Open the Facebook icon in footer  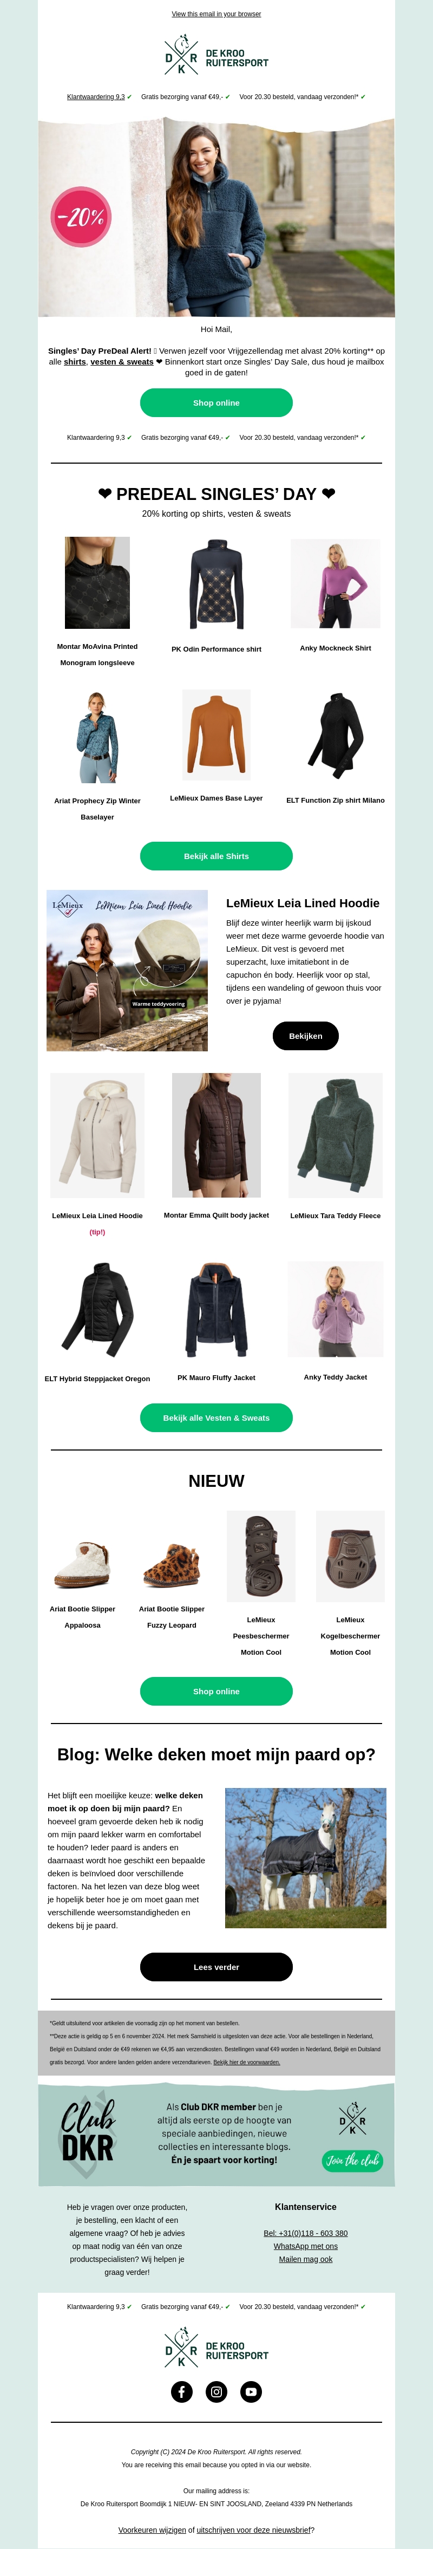182,2392
